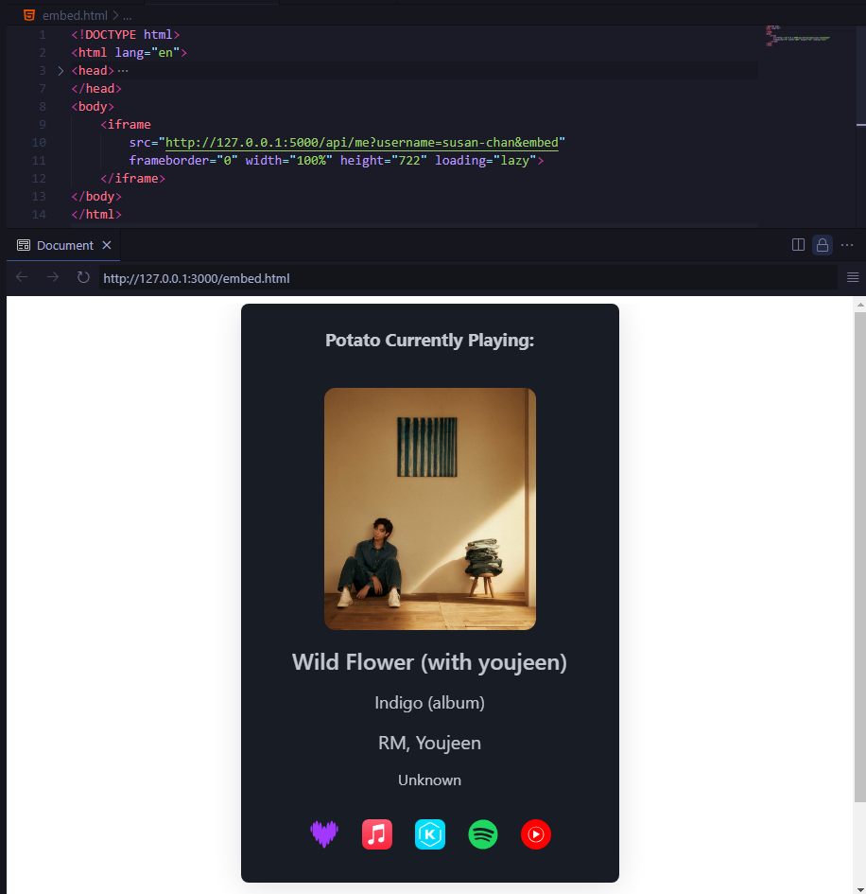The width and height of the screenshot is (866, 894).
Task: Follow the iframe src URL link in code
Action: 362,143
